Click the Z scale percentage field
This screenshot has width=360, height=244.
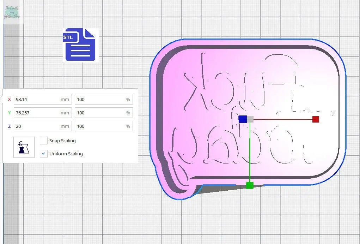pyautogui.click(x=100, y=126)
